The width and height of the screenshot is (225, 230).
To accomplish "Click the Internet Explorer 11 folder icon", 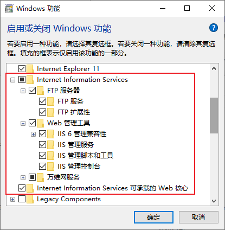I will pyautogui.click(x=30, y=69).
